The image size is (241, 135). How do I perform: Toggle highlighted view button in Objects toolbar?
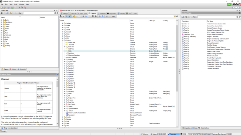click(x=70, y=16)
